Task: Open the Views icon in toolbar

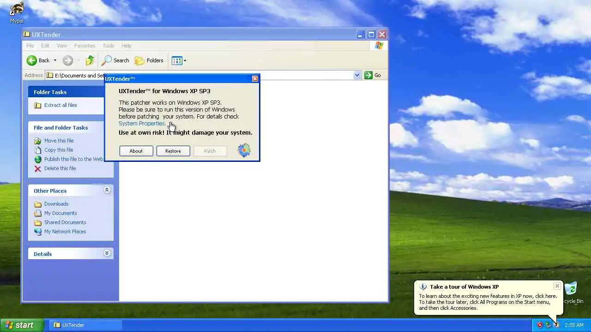Action: 177,60
